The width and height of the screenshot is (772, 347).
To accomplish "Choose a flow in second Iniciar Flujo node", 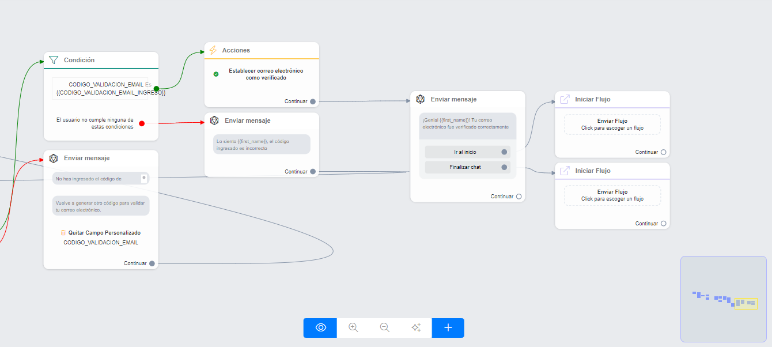I will 612,195.
